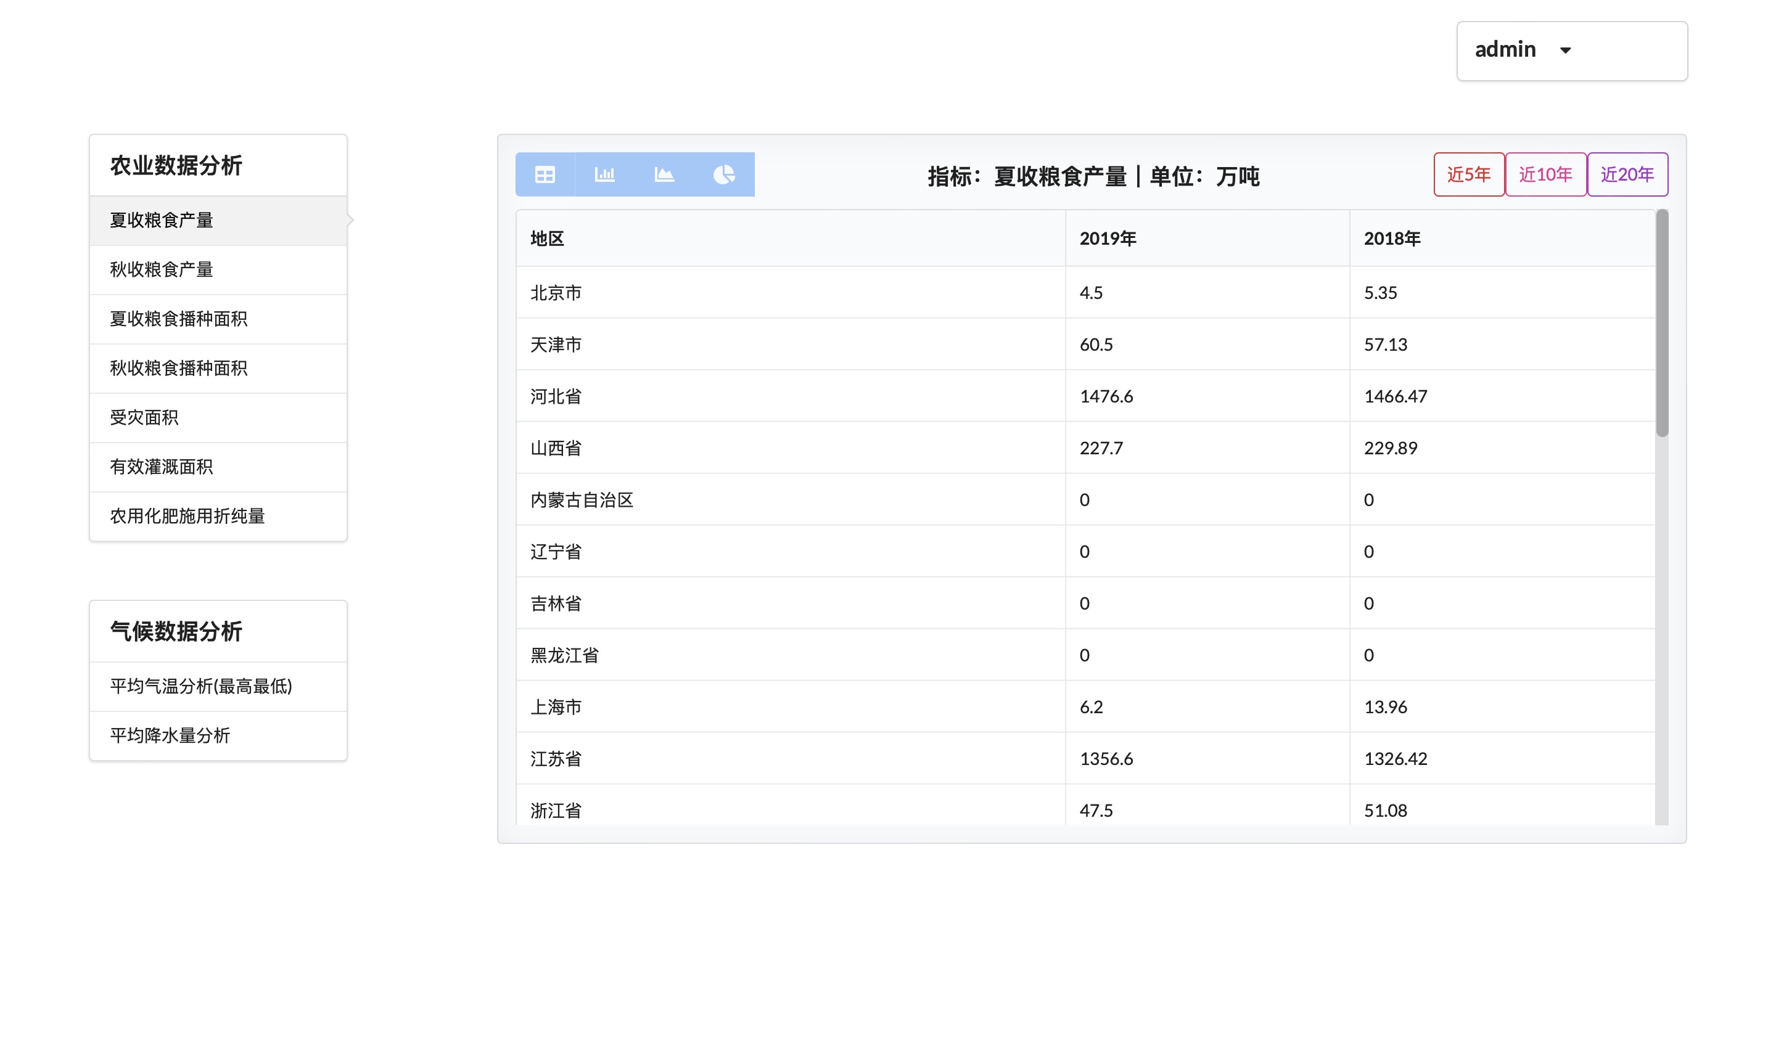Screen dimensions: 1776x1043
Task: Click the 2019年 column header
Action: point(1107,239)
